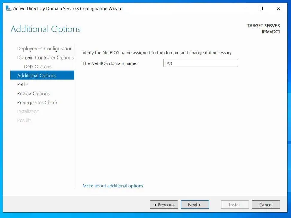
Task: Close the wizard window
Action: 278,8
